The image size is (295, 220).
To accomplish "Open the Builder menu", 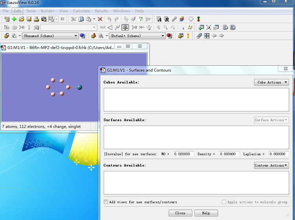I will (48, 11).
